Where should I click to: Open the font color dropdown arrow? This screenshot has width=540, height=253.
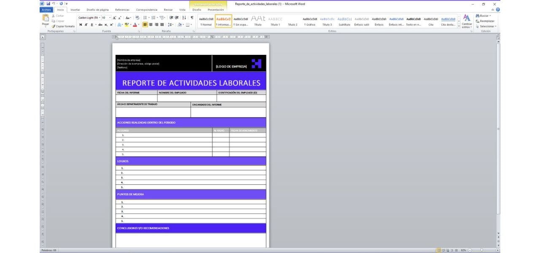(x=139, y=24)
